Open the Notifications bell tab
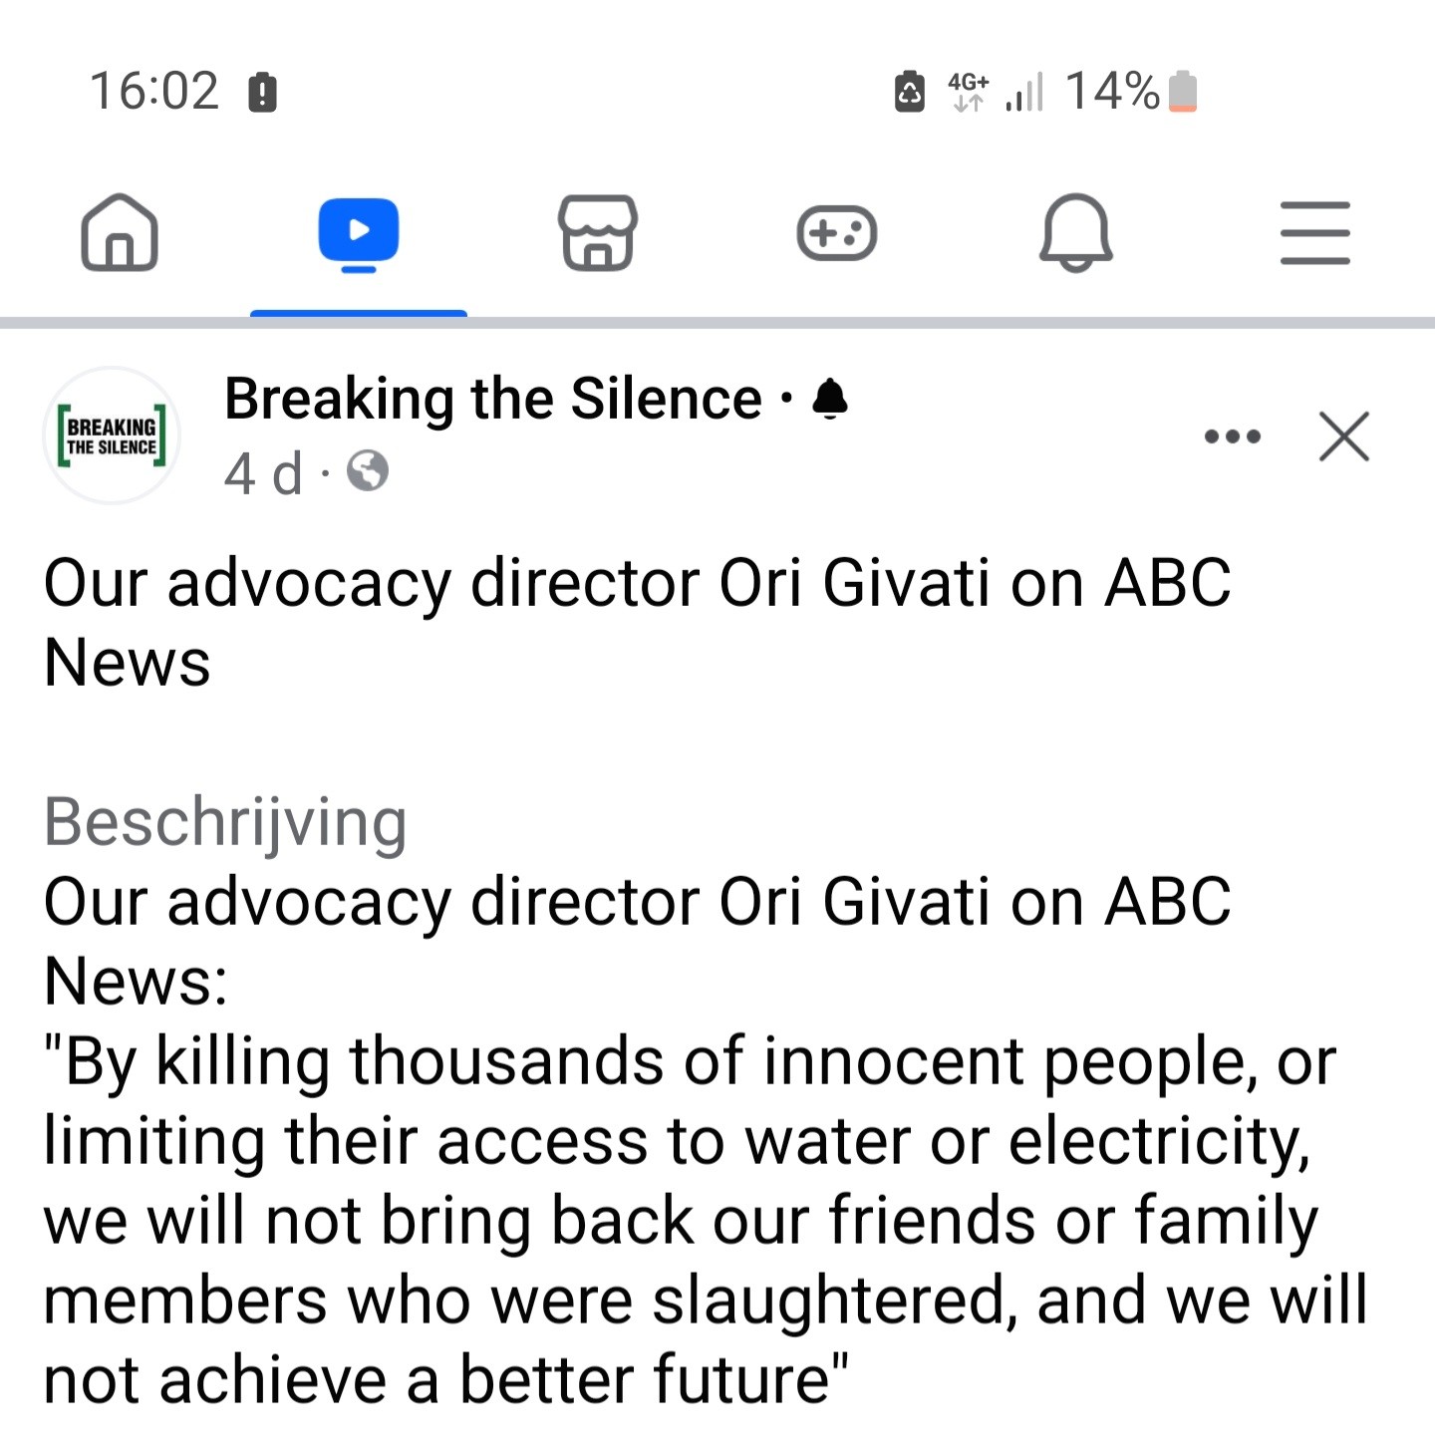 point(1076,232)
